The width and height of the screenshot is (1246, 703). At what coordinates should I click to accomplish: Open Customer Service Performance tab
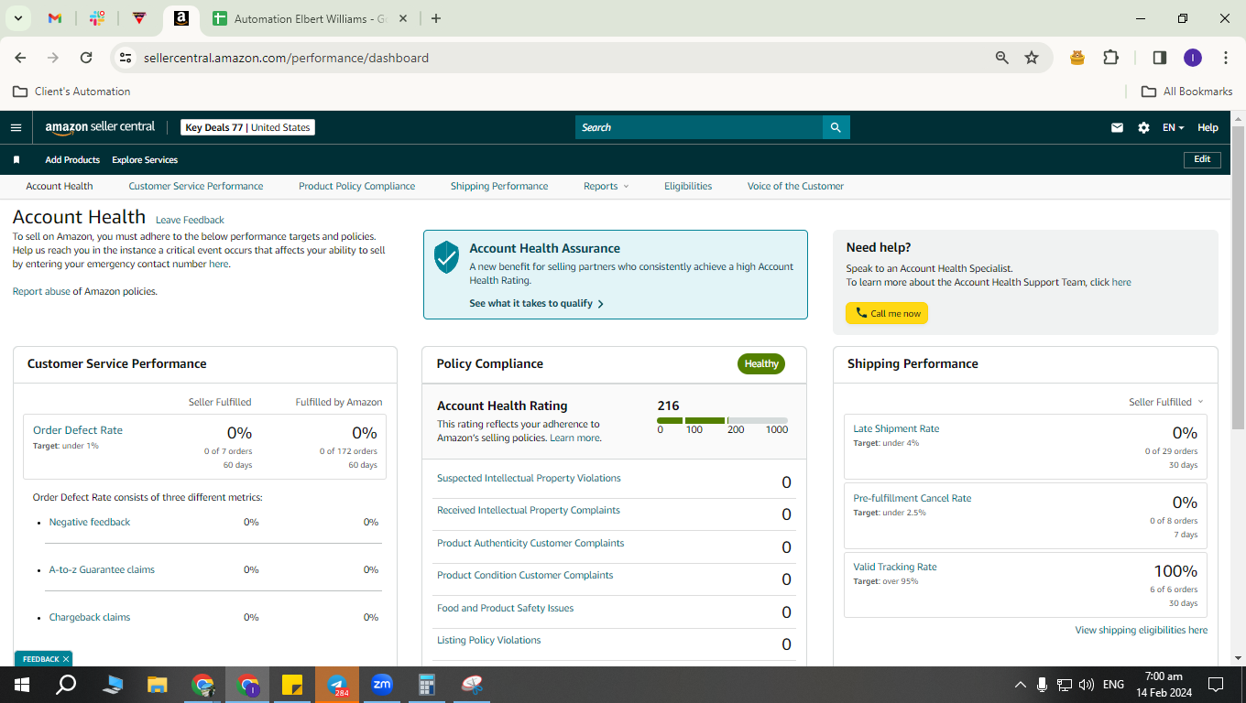196,186
